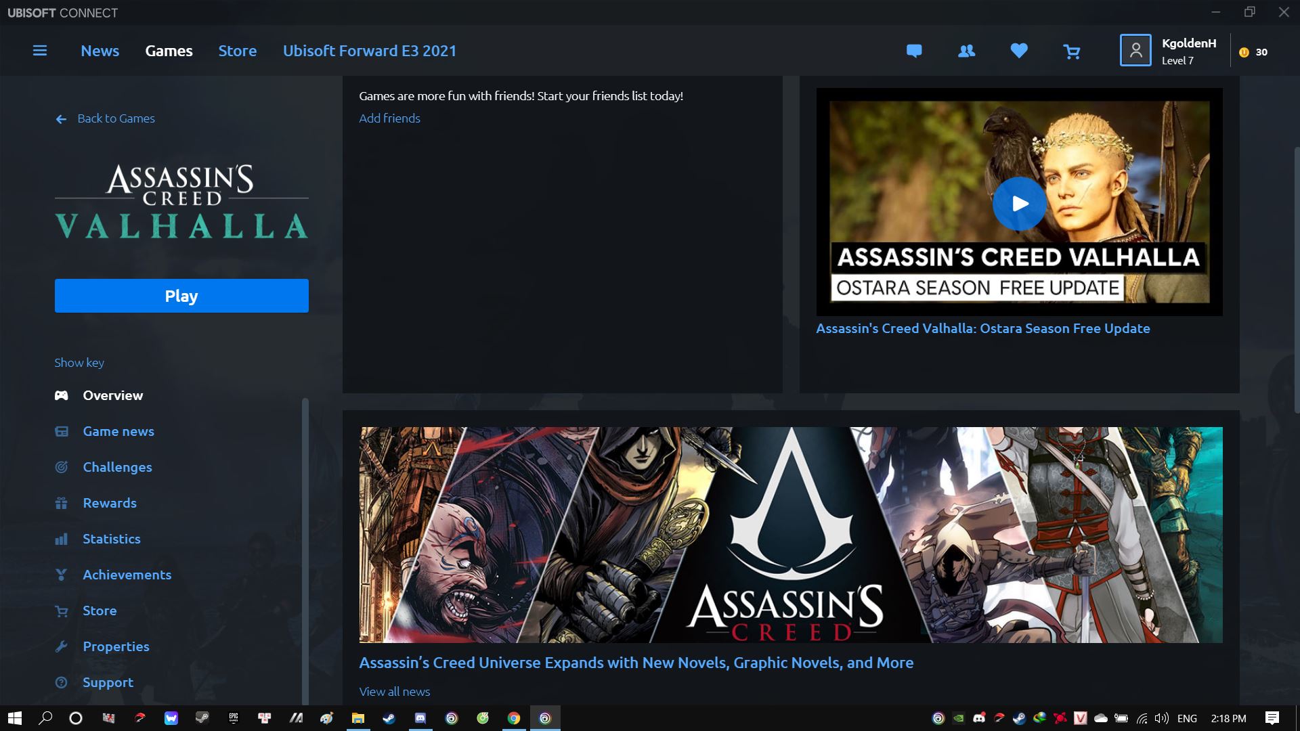
Task: Expand the Properties section
Action: 115,645
